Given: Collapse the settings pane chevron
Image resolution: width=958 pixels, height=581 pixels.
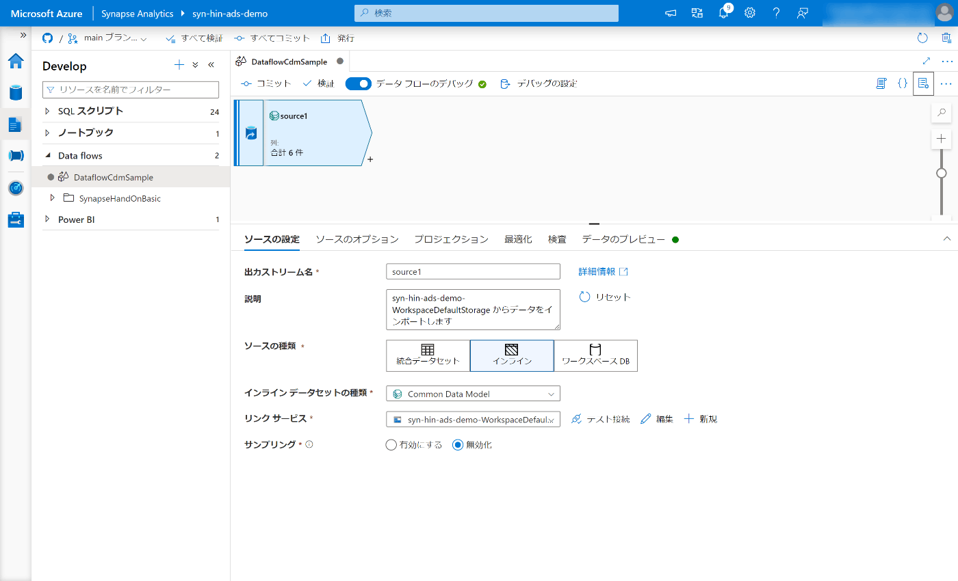Looking at the screenshot, I should point(947,239).
